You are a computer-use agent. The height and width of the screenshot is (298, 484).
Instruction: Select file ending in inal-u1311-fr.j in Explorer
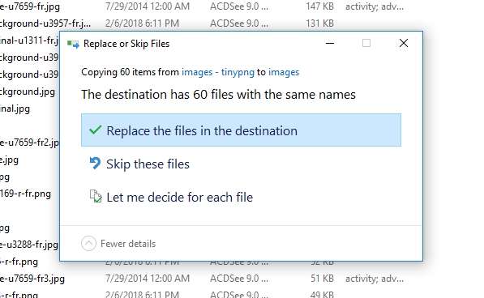30,40
